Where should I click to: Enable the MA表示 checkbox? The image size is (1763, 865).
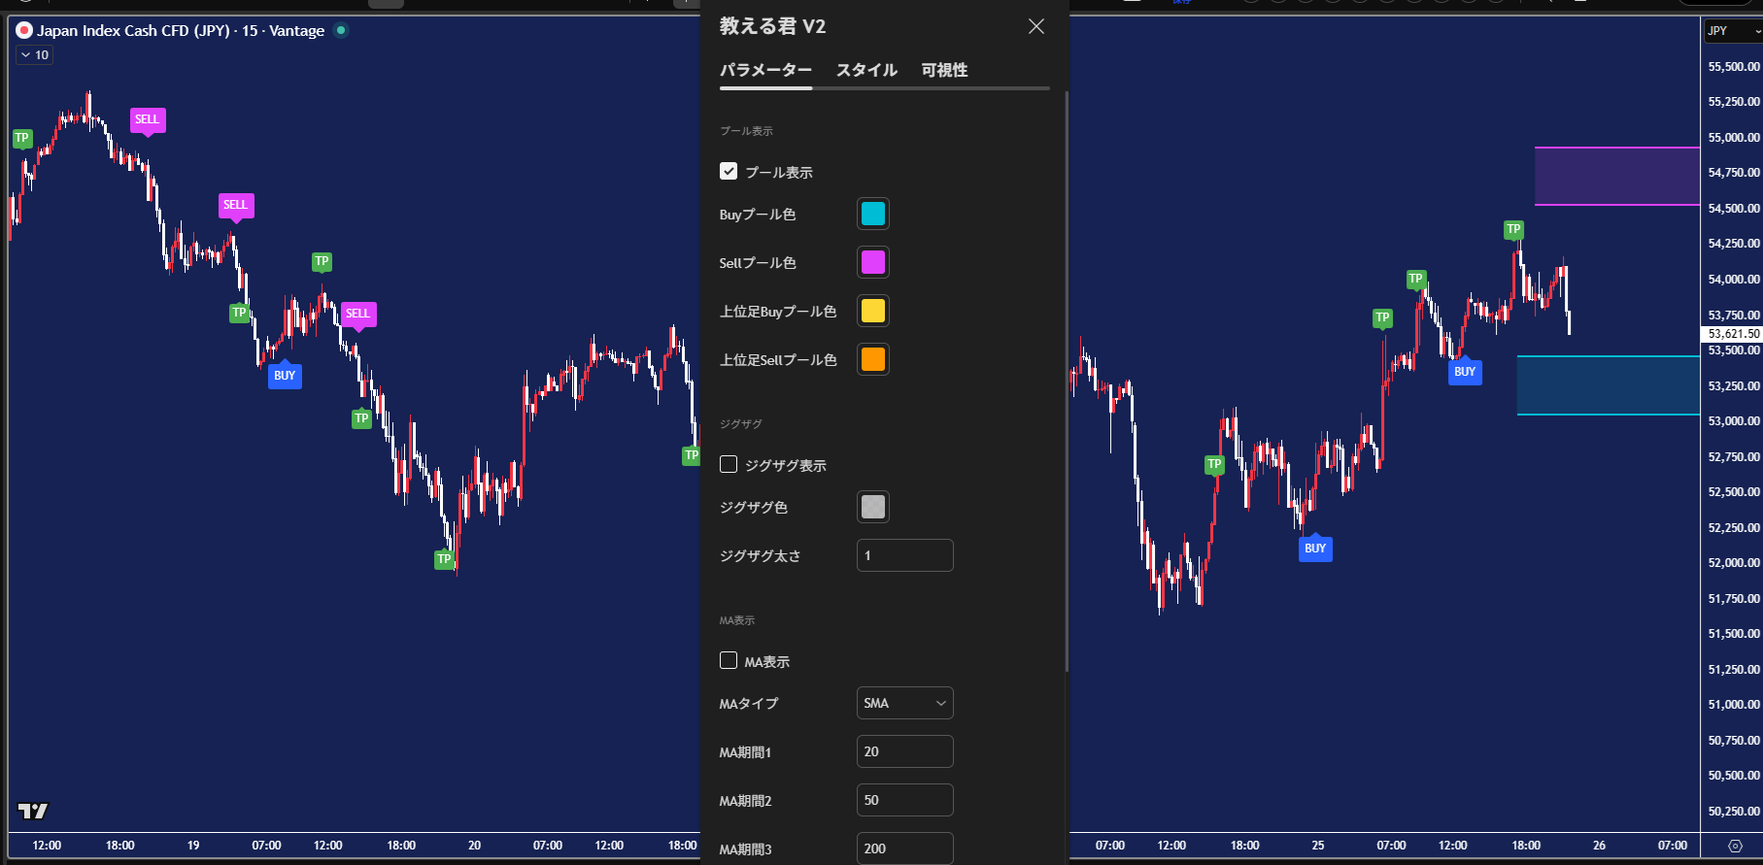tap(729, 661)
